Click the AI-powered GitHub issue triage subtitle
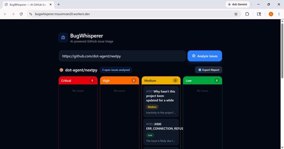Viewport: 284px width, 149px height. [x=92, y=41]
